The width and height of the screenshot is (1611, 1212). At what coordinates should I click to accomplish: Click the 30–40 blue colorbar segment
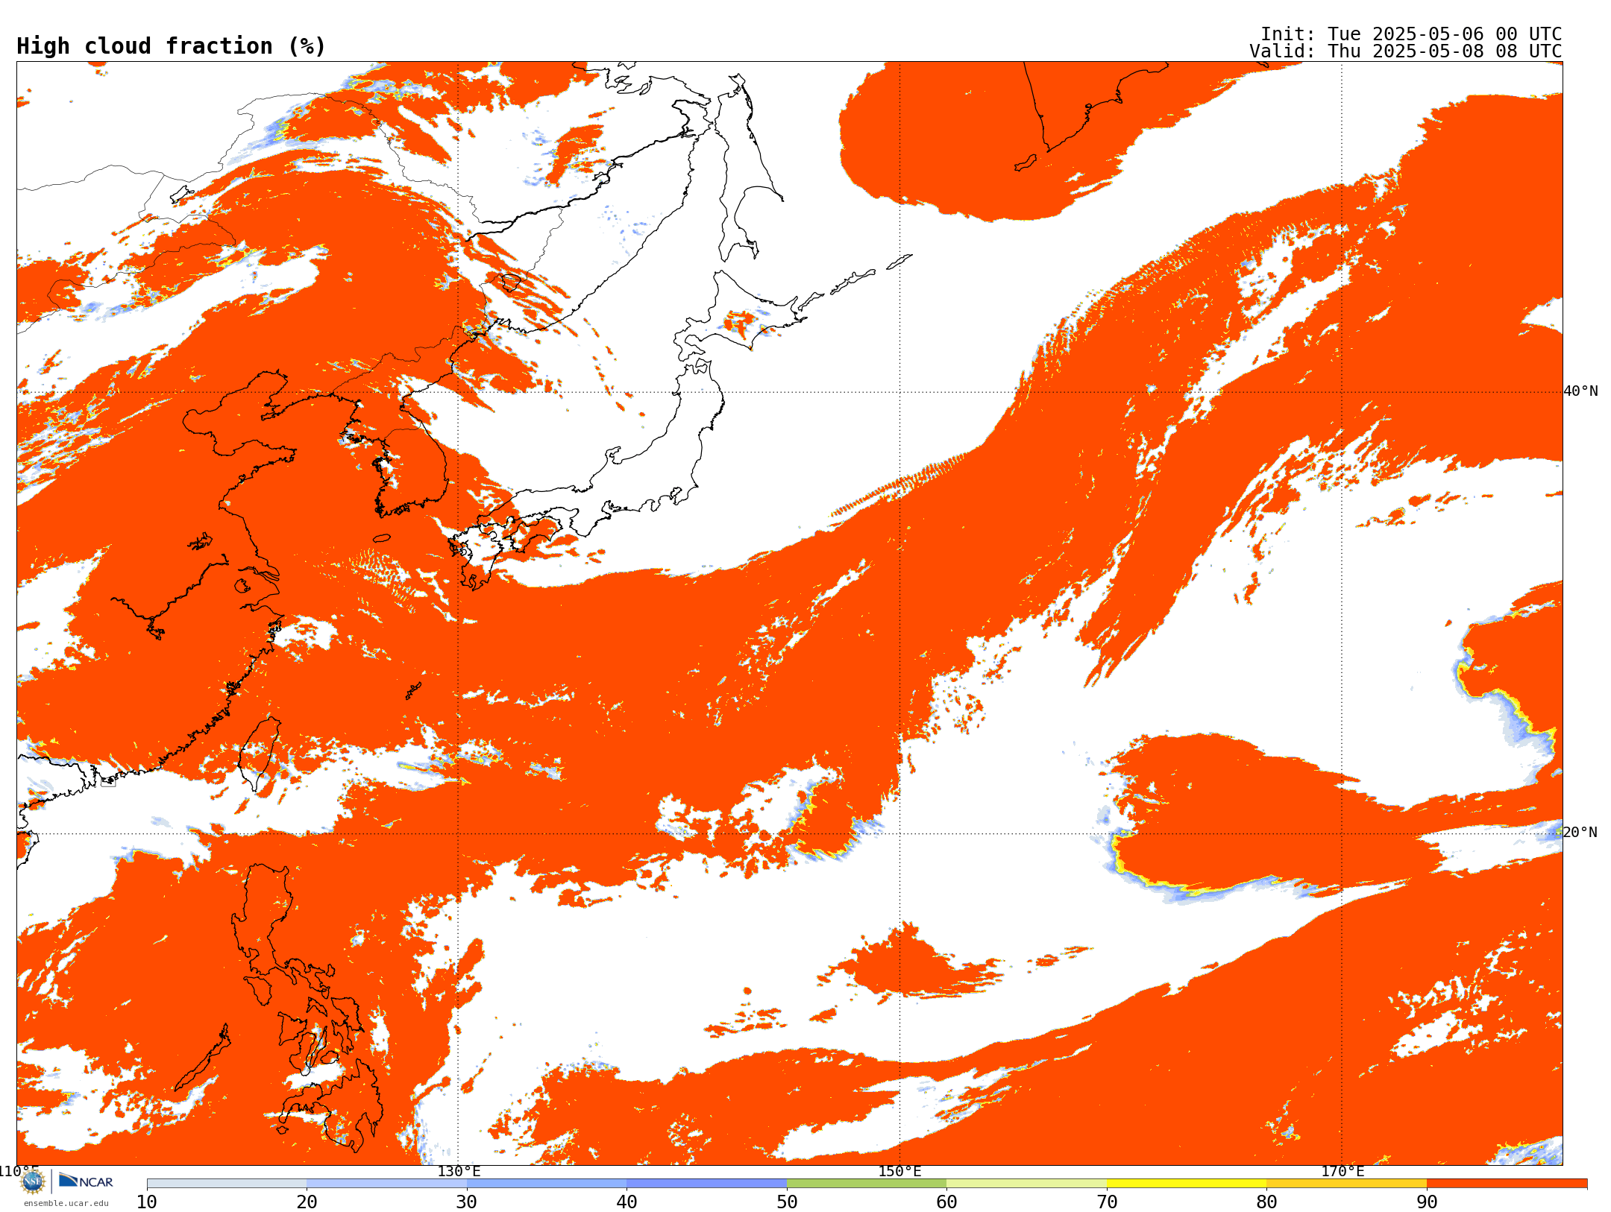tap(547, 1184)
